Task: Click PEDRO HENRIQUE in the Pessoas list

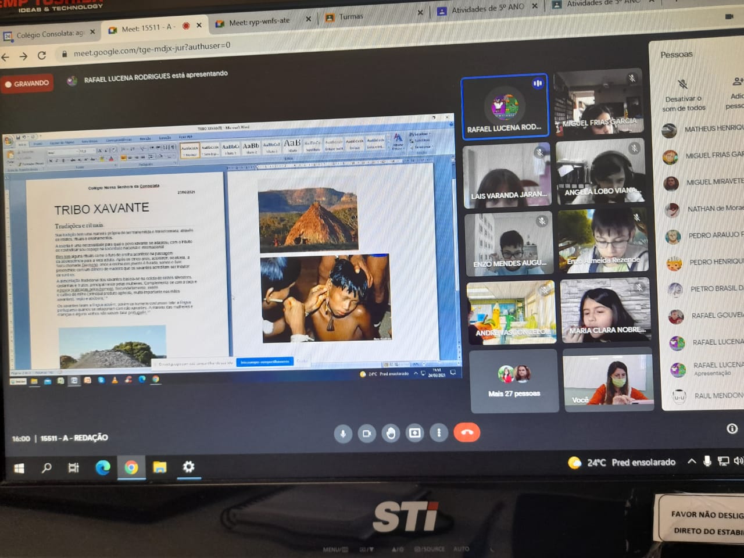Action: click(x=706, y=263)
